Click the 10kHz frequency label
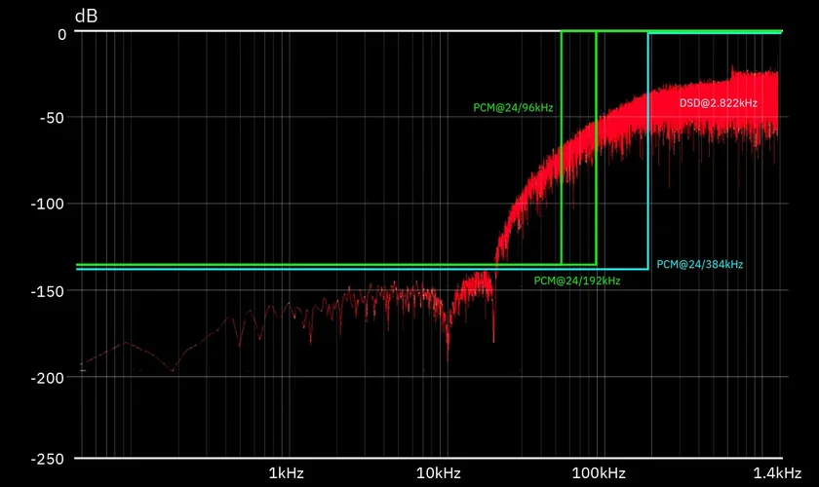The height and width of the screenshot is (487, 819). click(438, 473)
